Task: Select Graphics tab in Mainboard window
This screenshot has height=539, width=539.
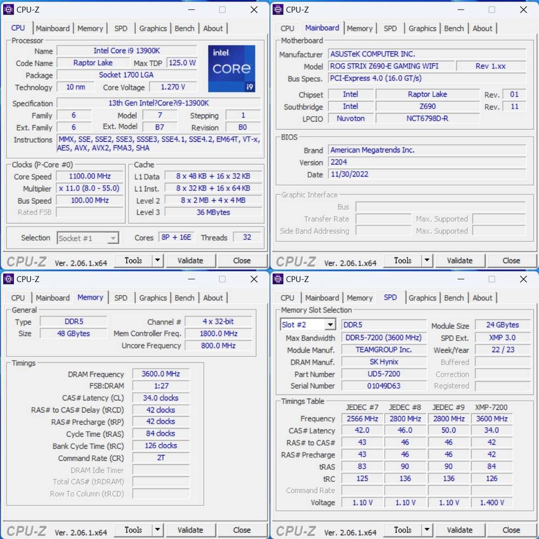Action: click(x=423, y=29)
